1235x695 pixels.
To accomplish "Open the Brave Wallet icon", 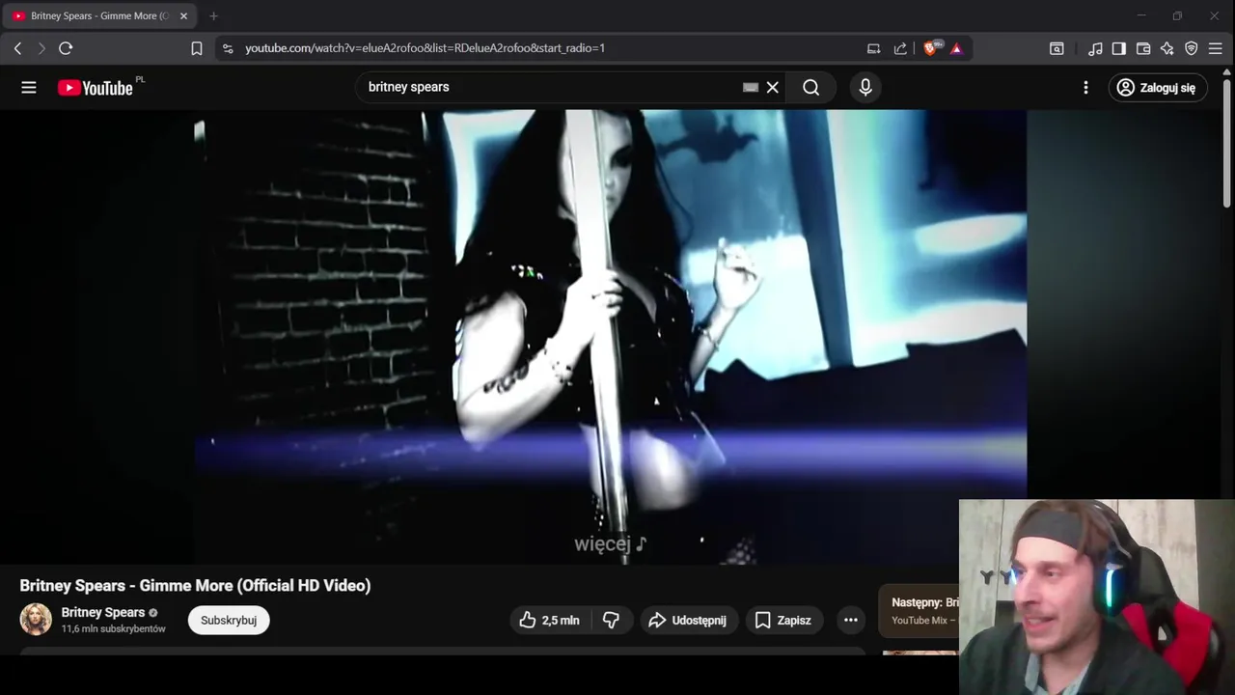I will [x=1143, y=48].
